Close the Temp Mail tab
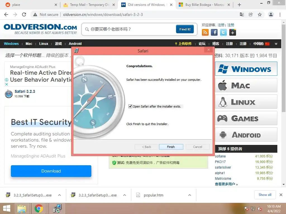Screen dimensions: 286x214 (x=114, y=5)
